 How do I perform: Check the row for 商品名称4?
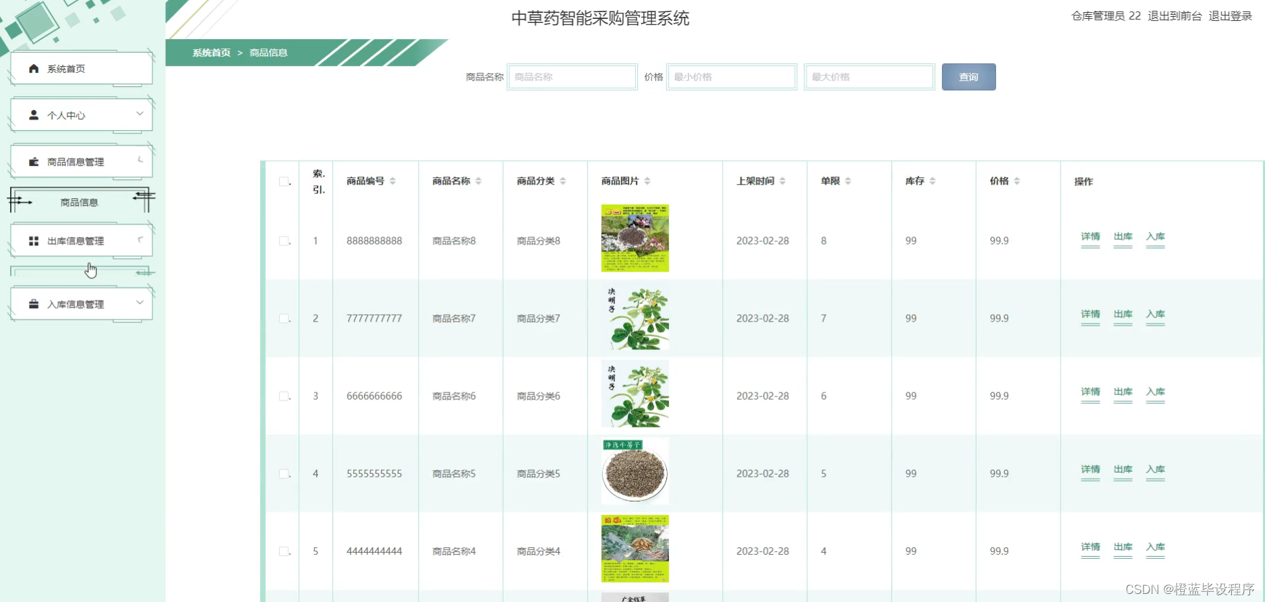pyautogui.click(x=284, y=551)
